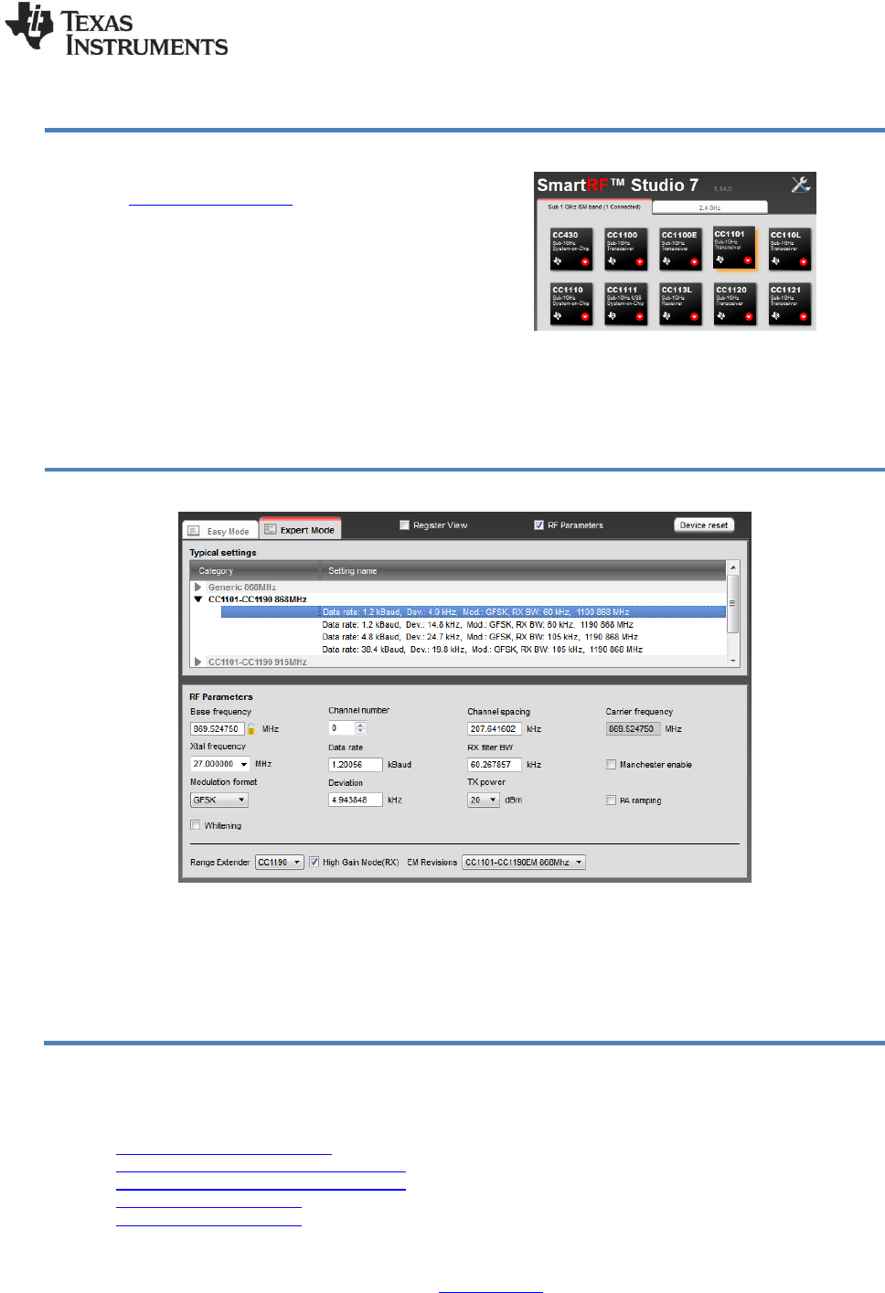The height and width of the screenshot is (1293, 885).
Task: Click the RX filter BW input field
Action: click(494, 765)
